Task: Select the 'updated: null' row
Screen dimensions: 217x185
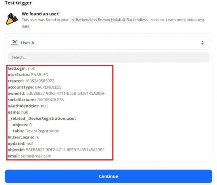Action: tap(21, 144)
